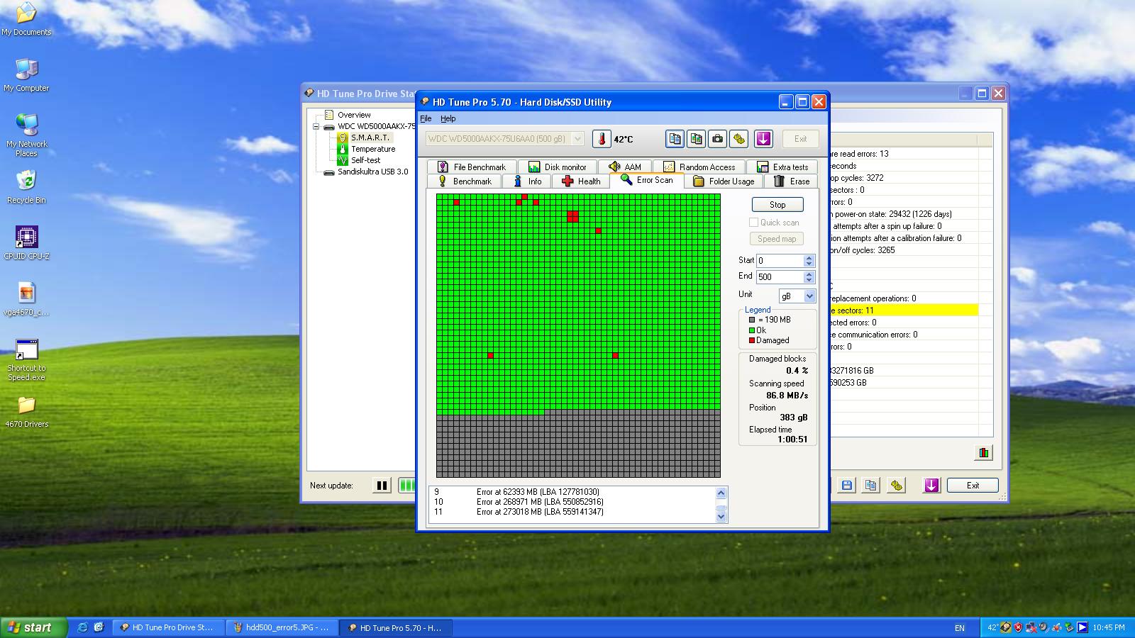Open CPUID CPU-Z desktop shortcut
The height and width of the screenshot is (638, 1135).
coord(26,243)
